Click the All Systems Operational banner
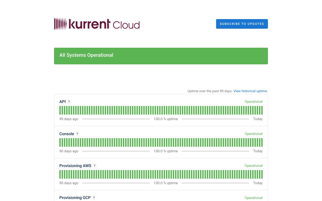Viewport: 322px width, 201px height. [x=161, y=56]
